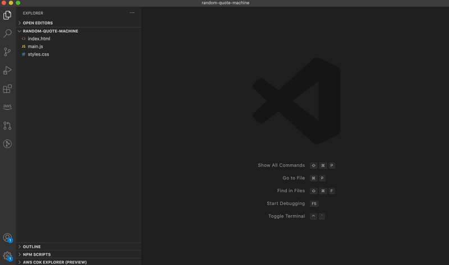Open the Git graph circular icon
449x265 pixels.
point(7,144)
